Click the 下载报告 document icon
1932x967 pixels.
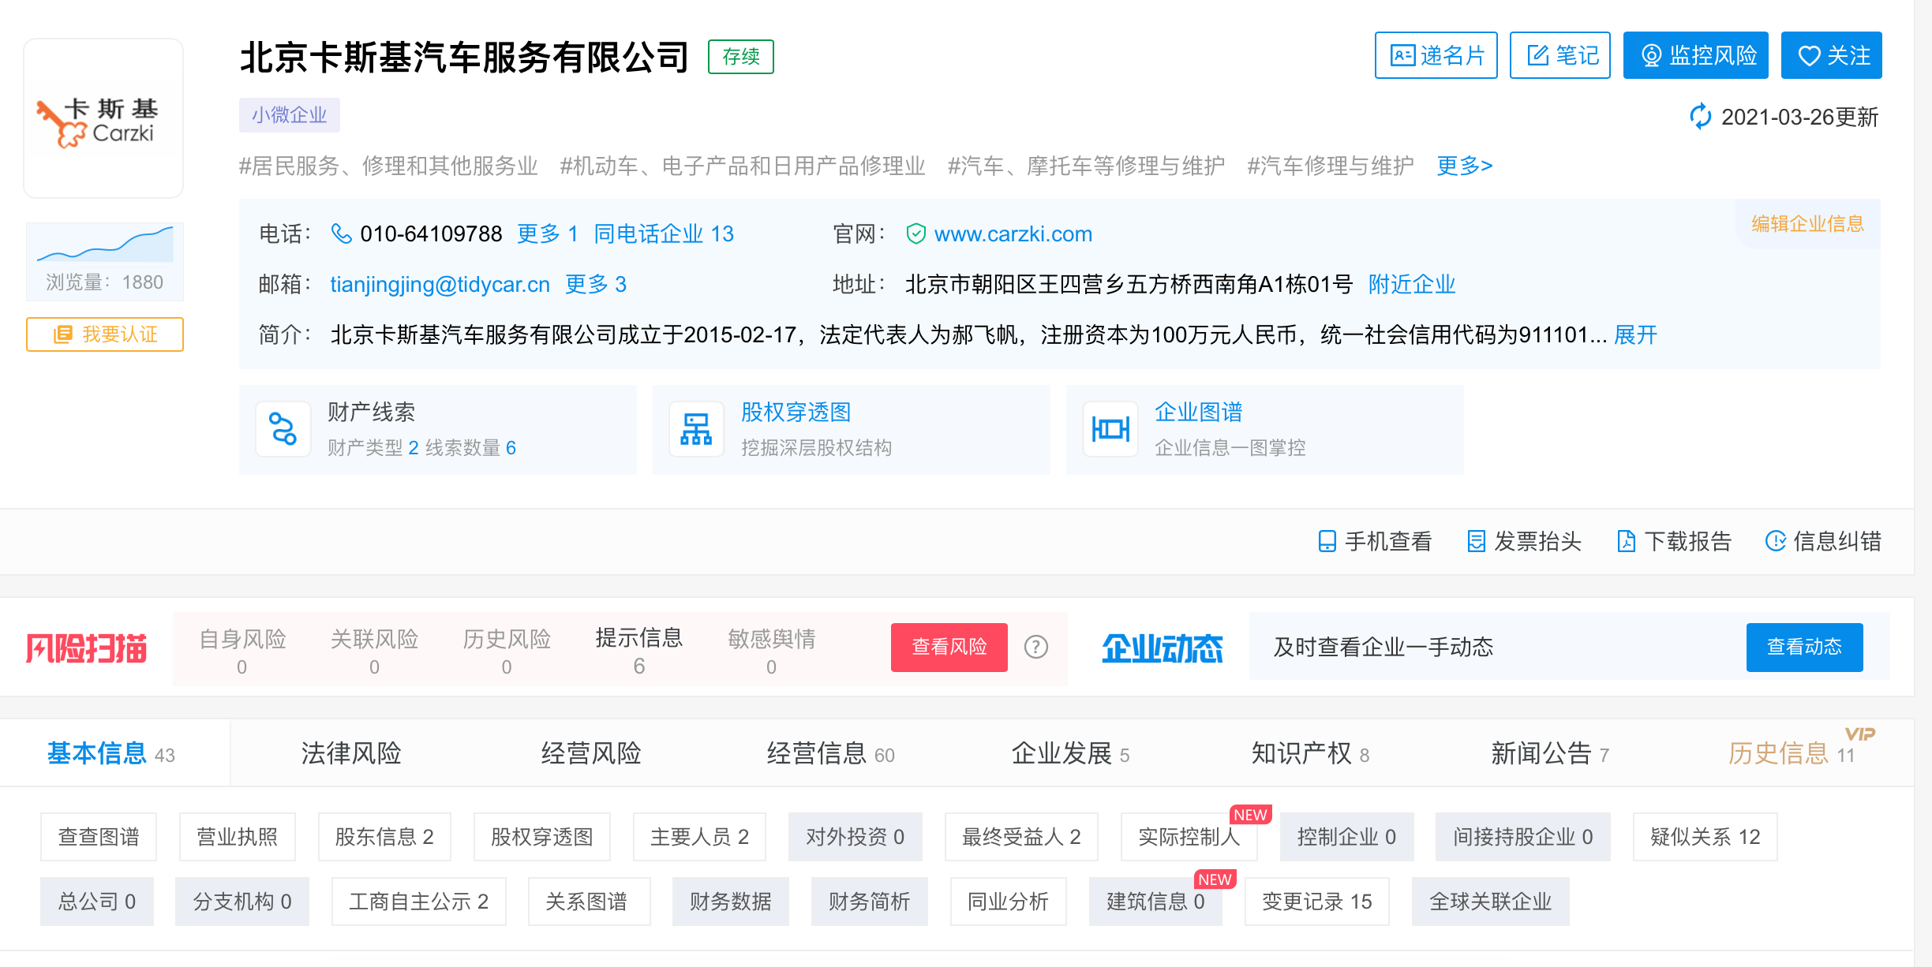coord(1626,541)
